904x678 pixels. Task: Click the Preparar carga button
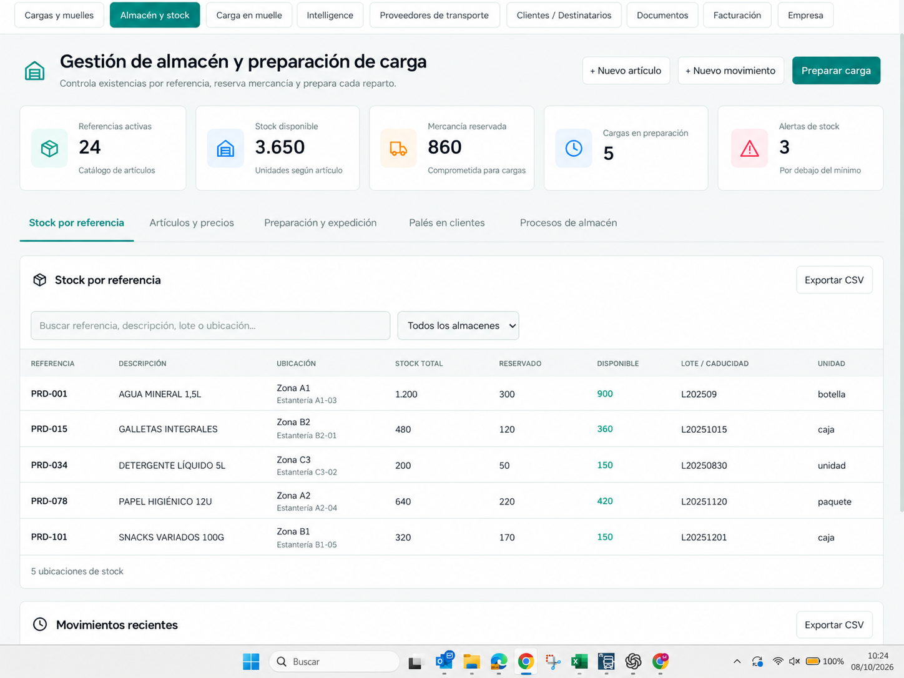point(836,71)
